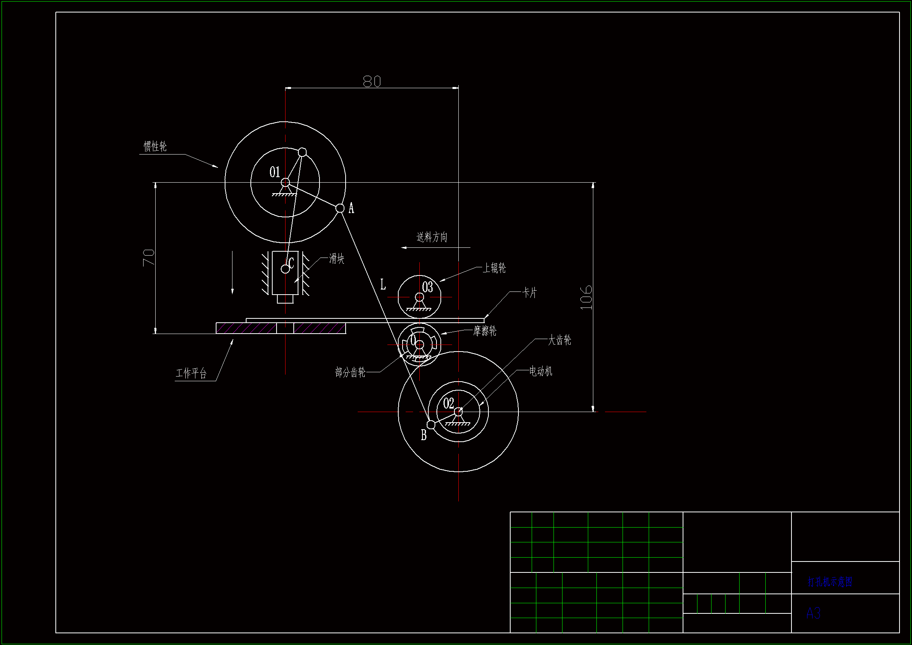Select the 工作平台 label text

pos(192,373)
